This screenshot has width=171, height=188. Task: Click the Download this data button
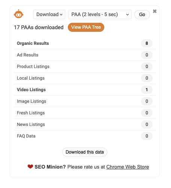point(85,152)
